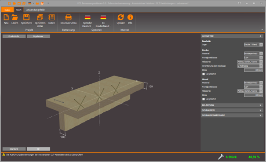Image resolution: width=266 pixels, height=162 pixels.
Task: Show the Produktinfo view
Action: coord(14,36)
